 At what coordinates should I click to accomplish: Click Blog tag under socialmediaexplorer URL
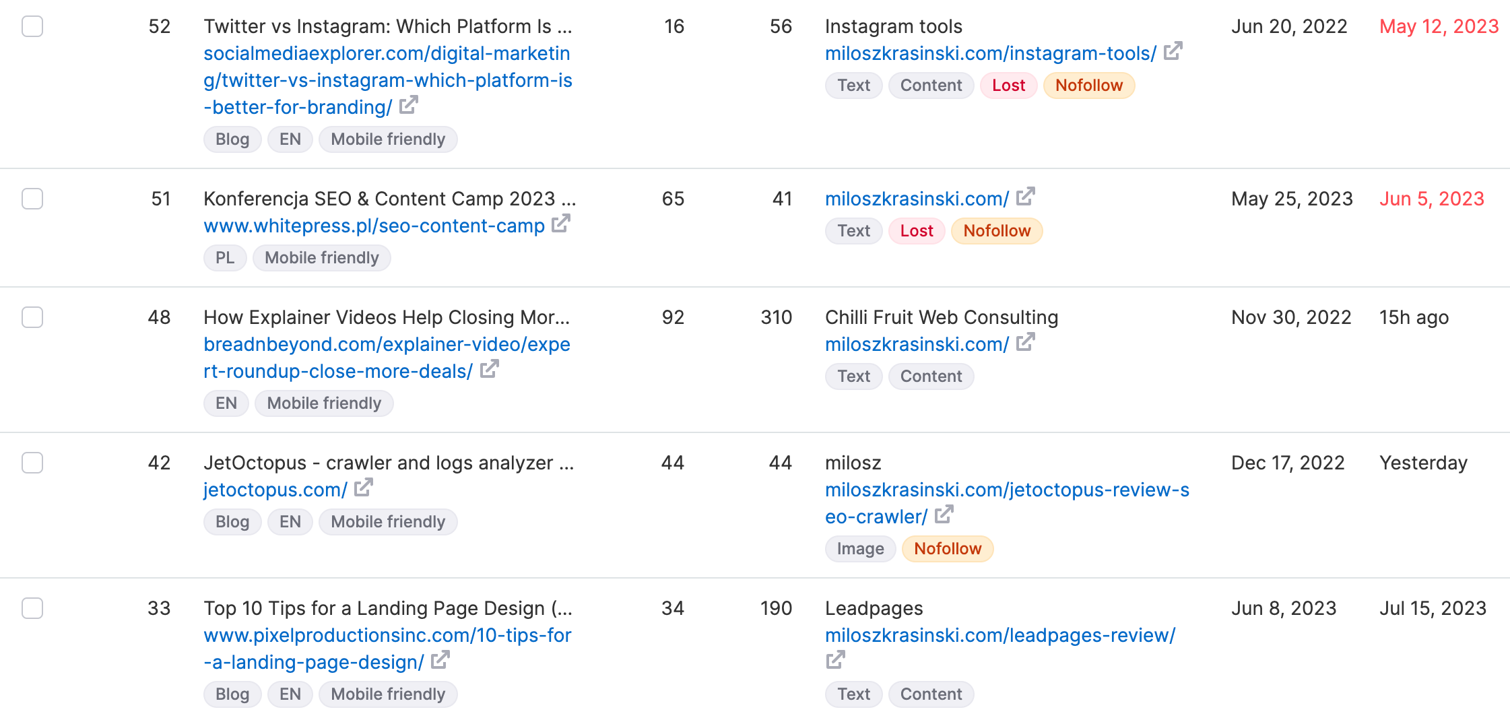pos(232,139)
